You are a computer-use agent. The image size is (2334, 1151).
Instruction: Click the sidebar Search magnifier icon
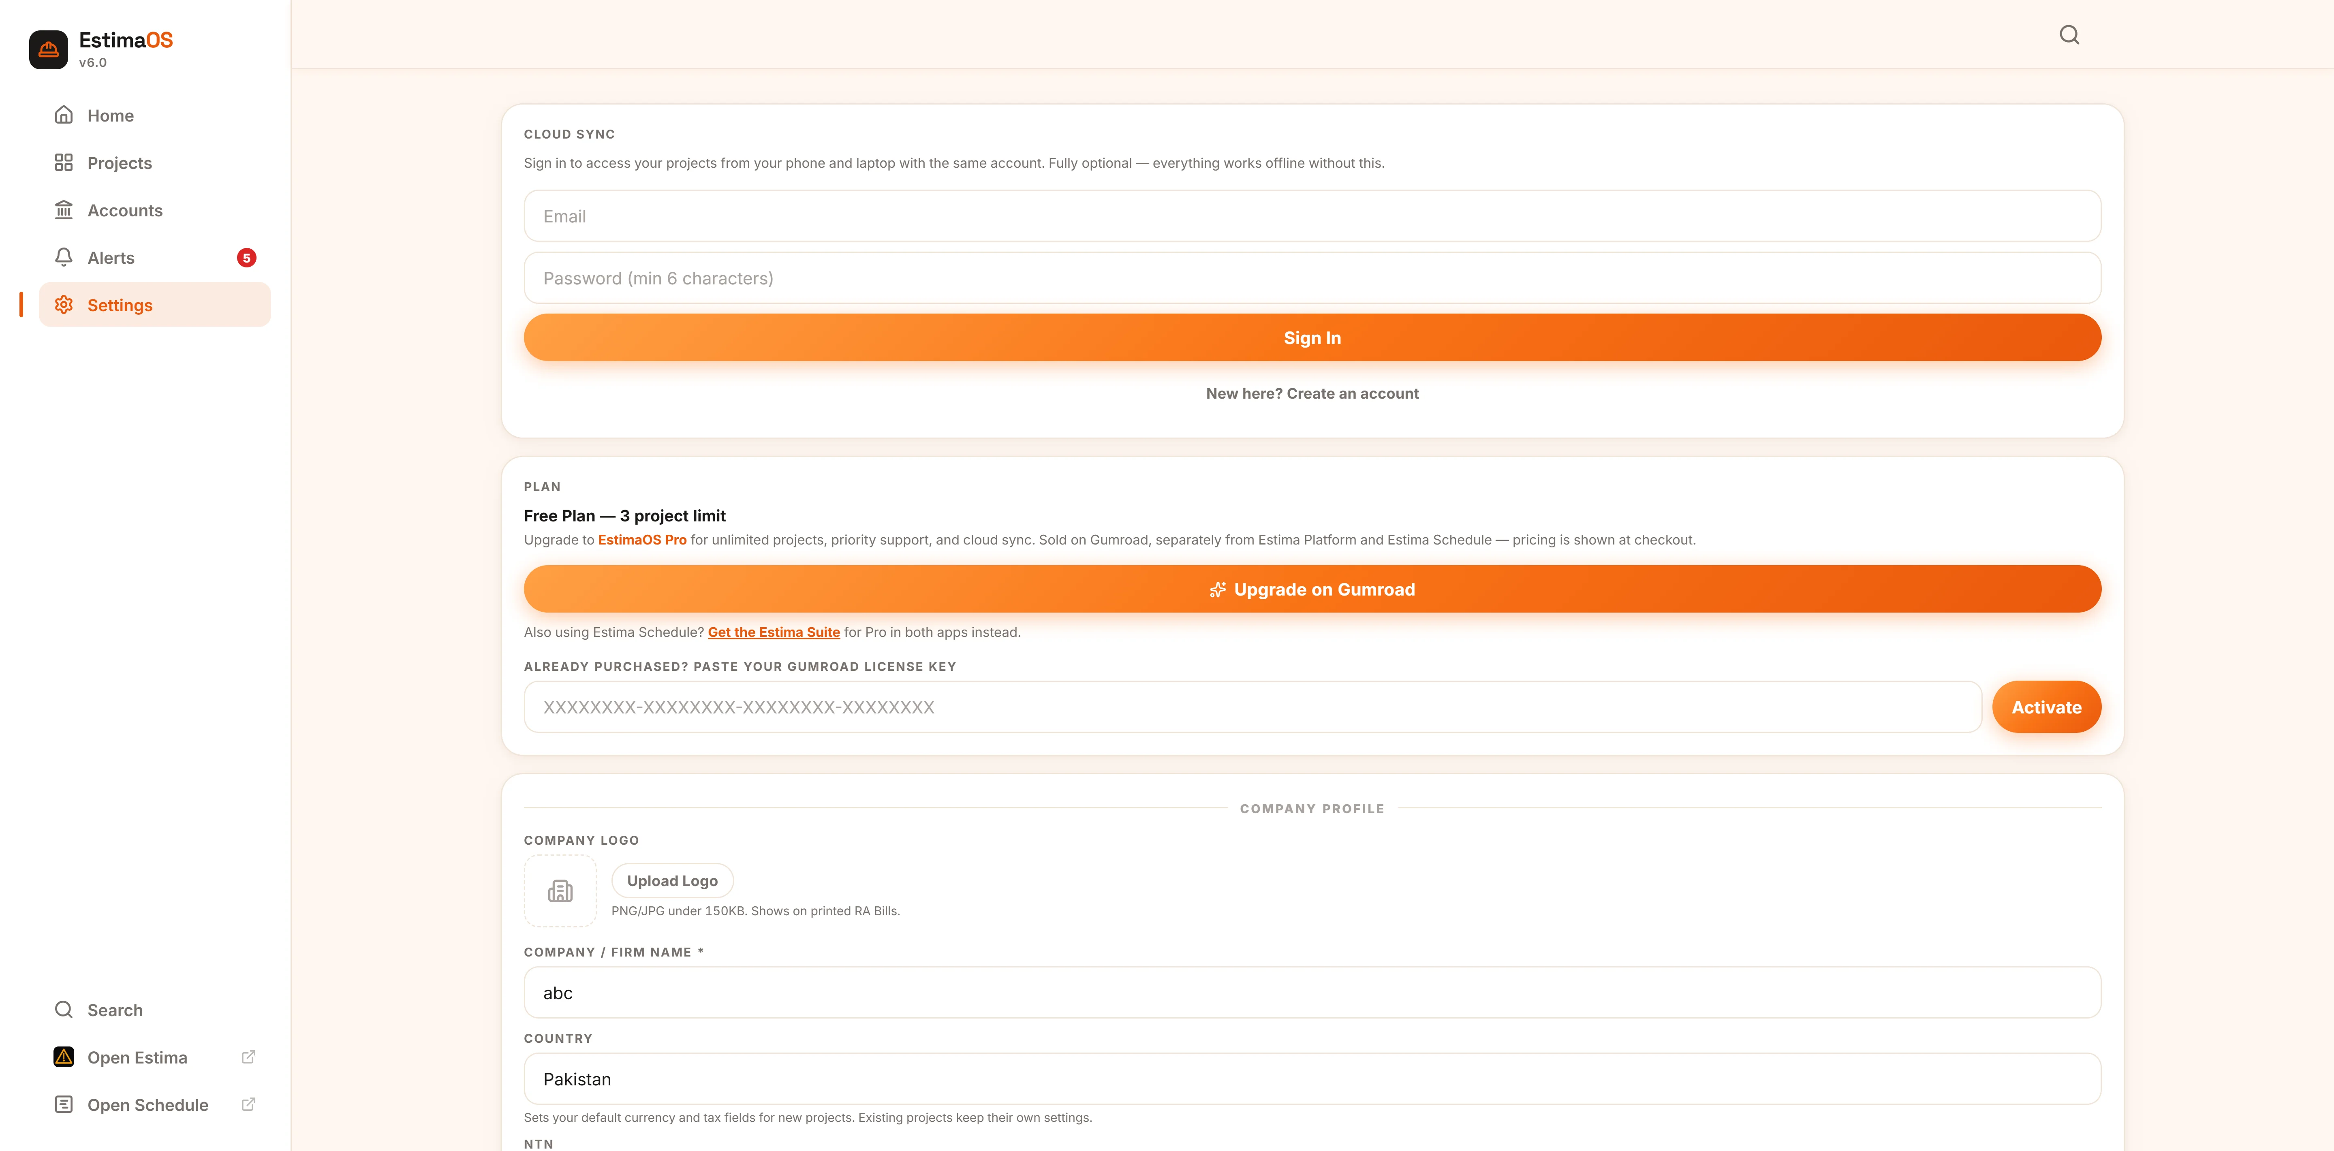tap(64, 1009)
